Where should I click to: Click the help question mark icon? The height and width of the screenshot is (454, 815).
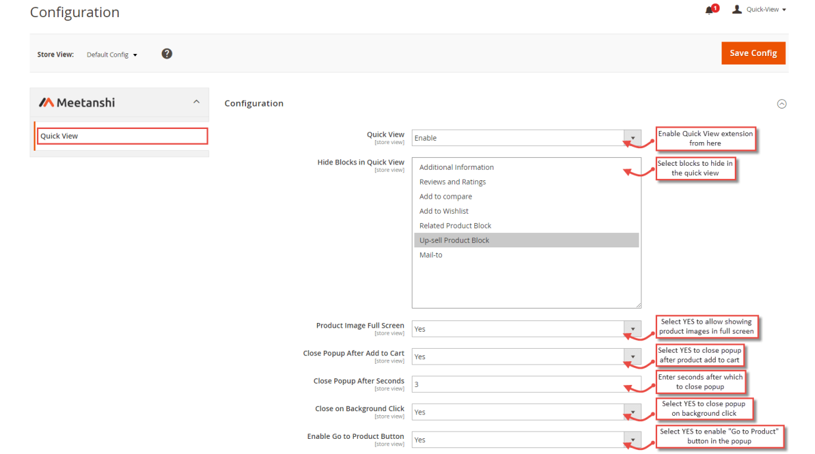coord(166,53)
